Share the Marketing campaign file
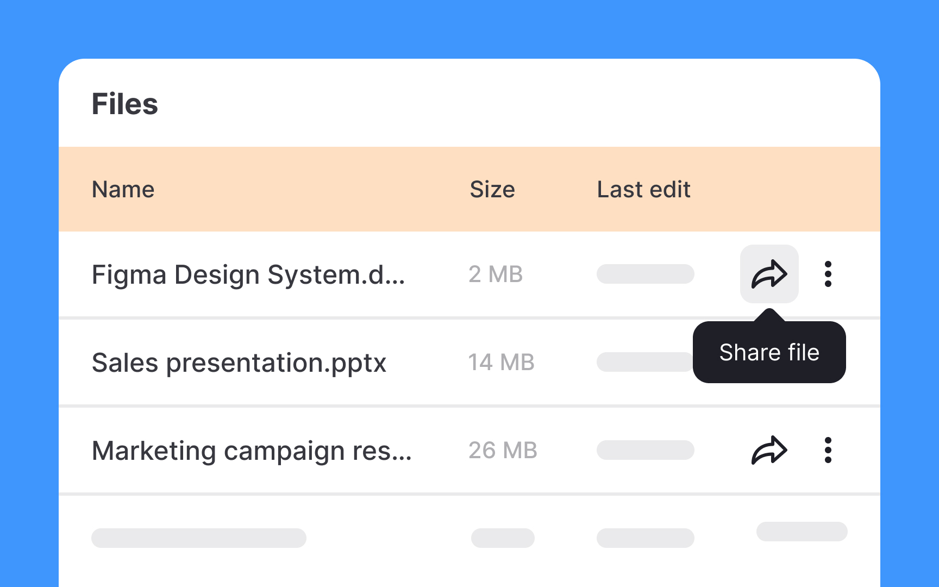Viewport: 939px width, 587px height. [x=769, y=450]
